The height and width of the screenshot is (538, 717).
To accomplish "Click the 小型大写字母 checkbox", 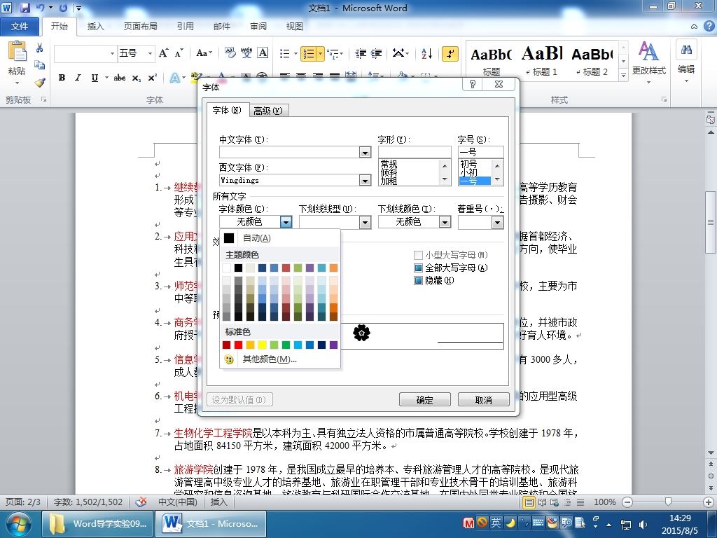I will point(418,255).
